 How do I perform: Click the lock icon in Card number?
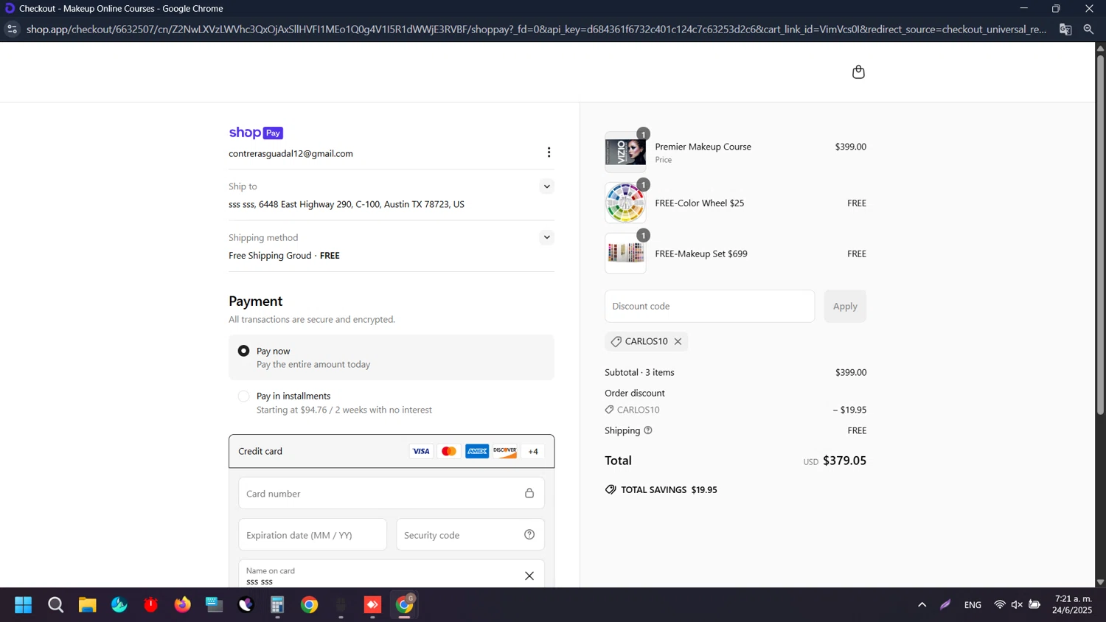coord(529,494)
